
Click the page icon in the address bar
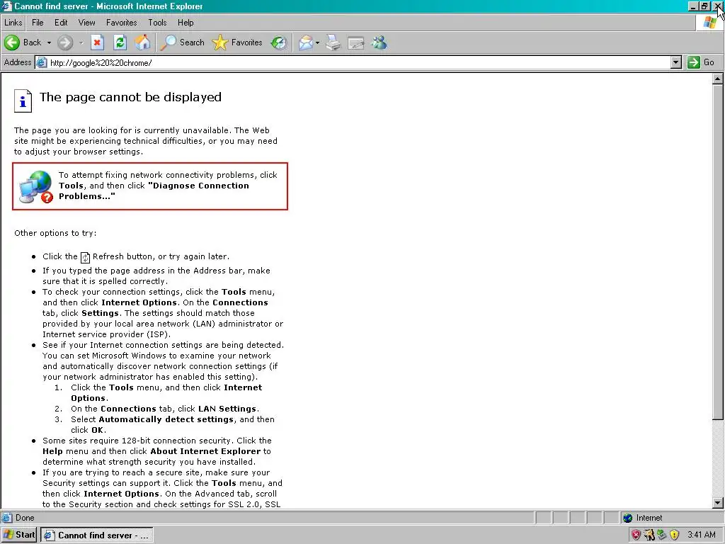point(41,62)
